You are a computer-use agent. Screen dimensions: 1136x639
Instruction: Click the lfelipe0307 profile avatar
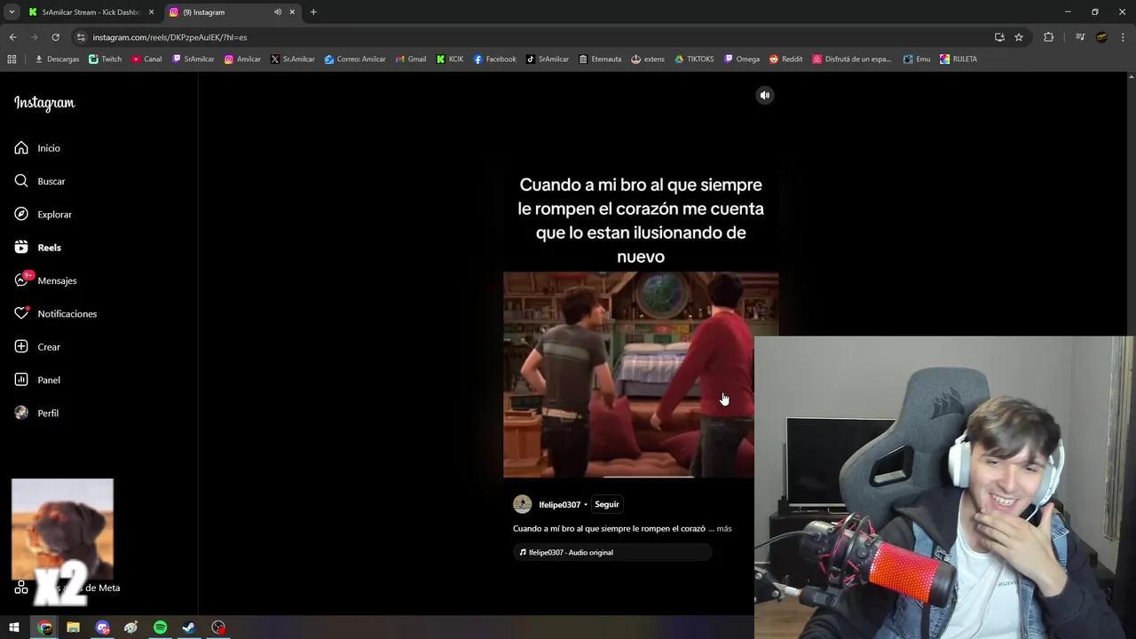[x=523, y=504]
